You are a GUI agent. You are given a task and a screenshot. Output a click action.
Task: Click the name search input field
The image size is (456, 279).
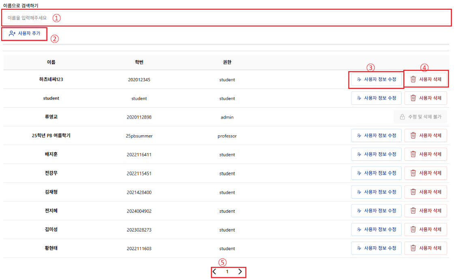pyautogui.click(x=227, y=18)
